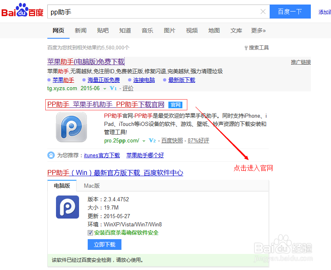Switch to the 新闻 tab
The height and width of the screenshot is (270, 331).
pos(80,30)
